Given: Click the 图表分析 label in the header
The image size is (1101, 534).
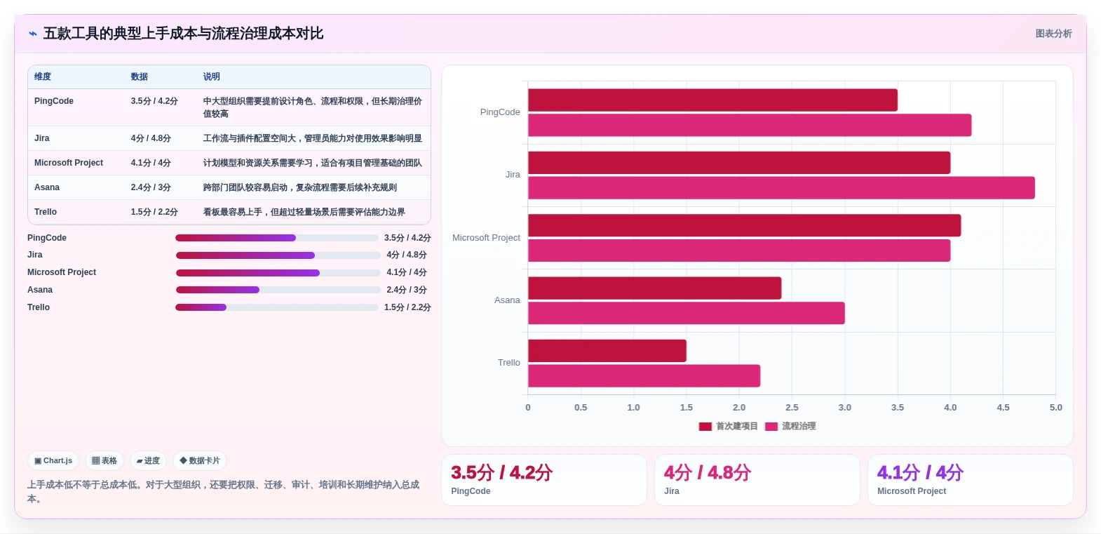Looking at the screenshot, I should click(1053, 34).
